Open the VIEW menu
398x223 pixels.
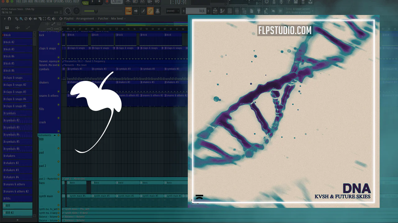49,1
